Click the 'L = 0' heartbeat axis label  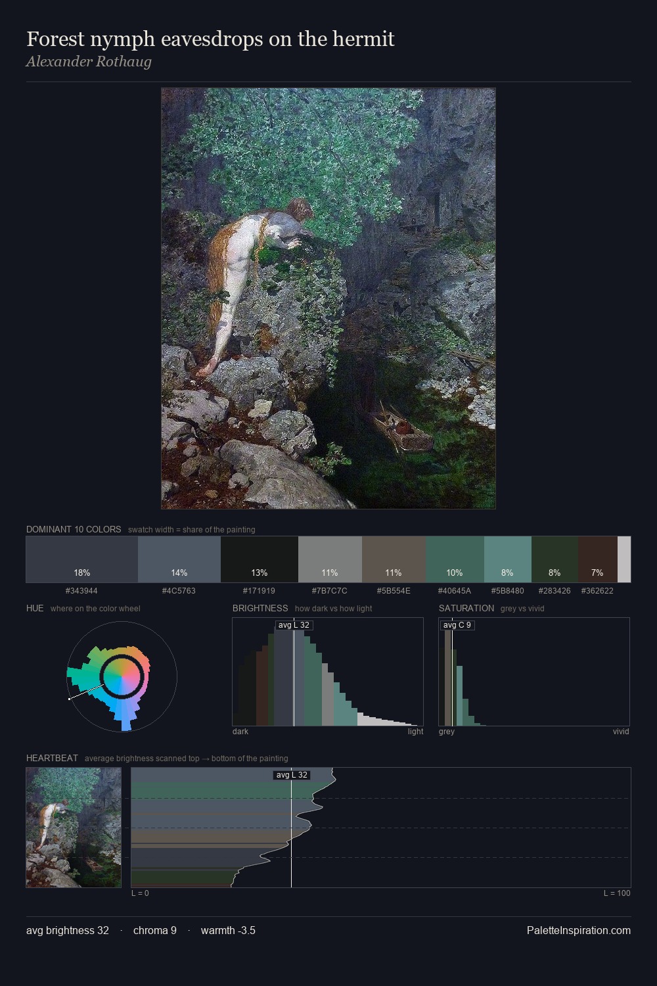[140, 893]
